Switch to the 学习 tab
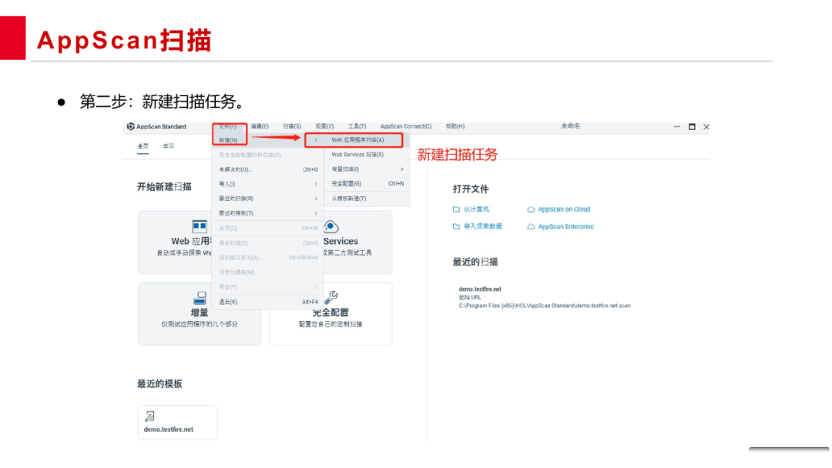The image size is (832, 468). click(169, 146)
